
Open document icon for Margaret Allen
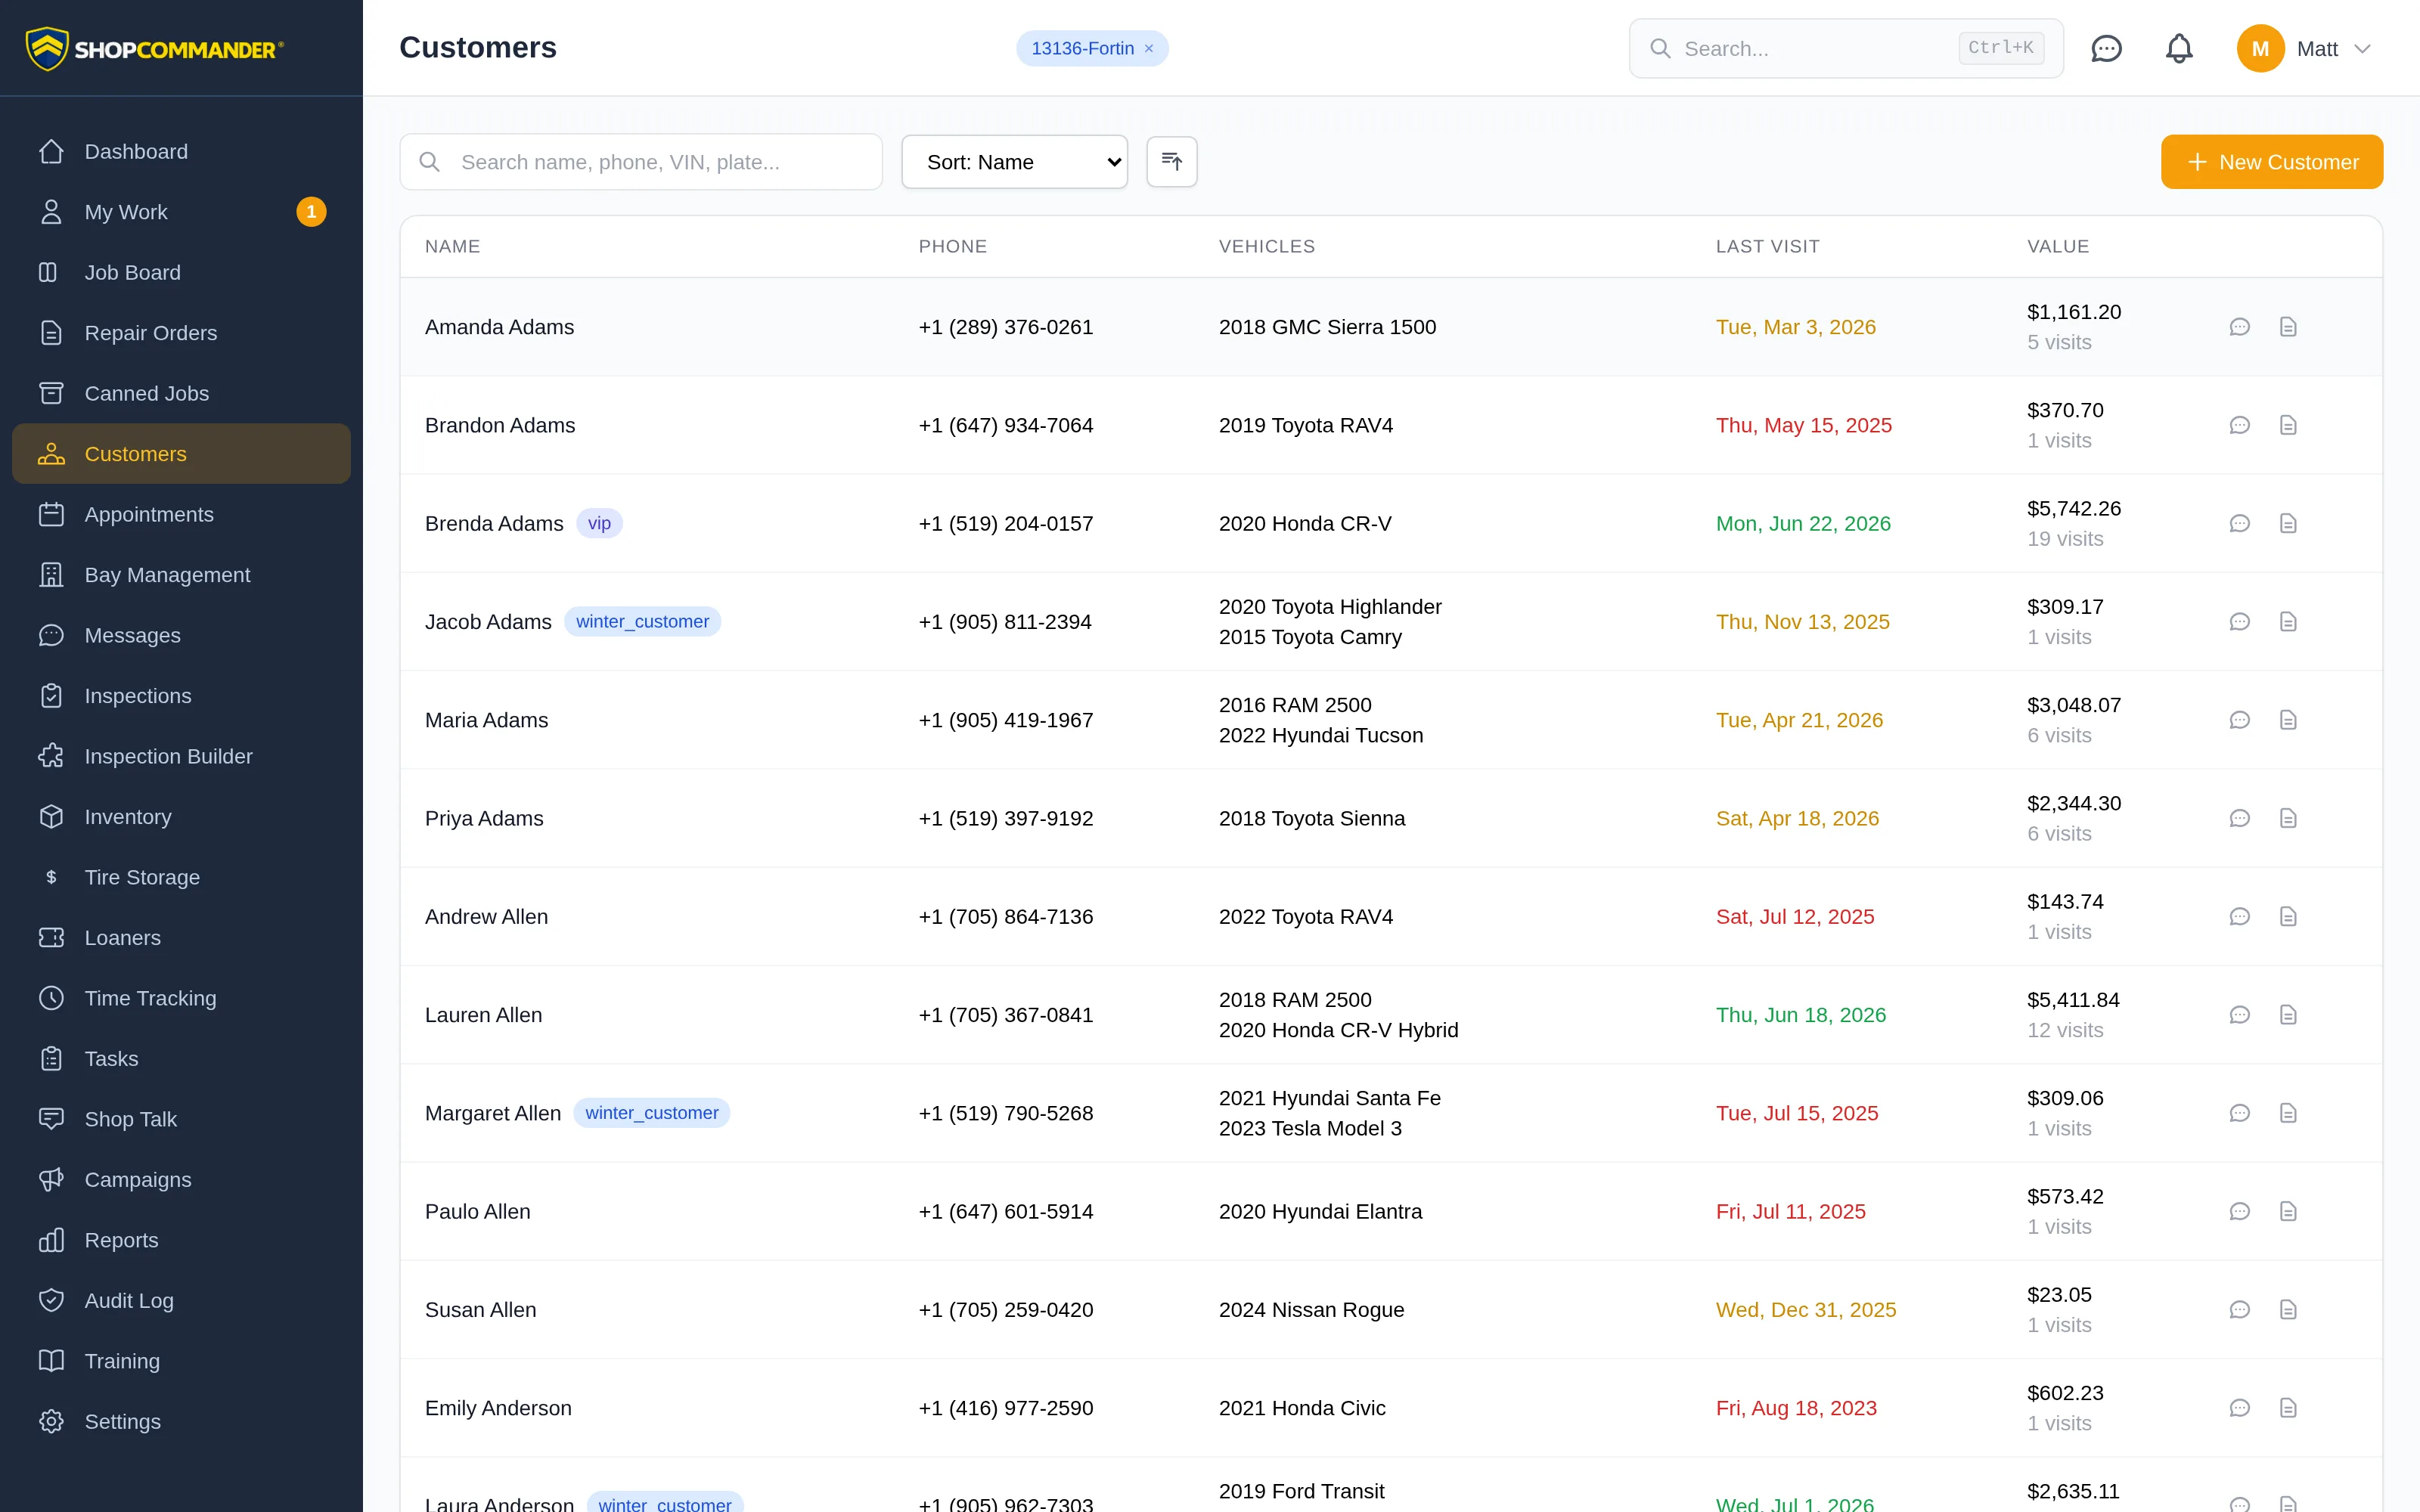[x=2288, y=1113]
